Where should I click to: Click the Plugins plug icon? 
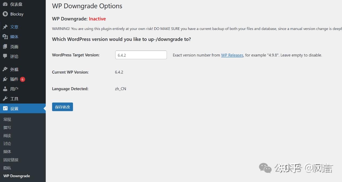5,79
